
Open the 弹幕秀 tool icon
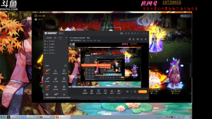coord(64,88)
